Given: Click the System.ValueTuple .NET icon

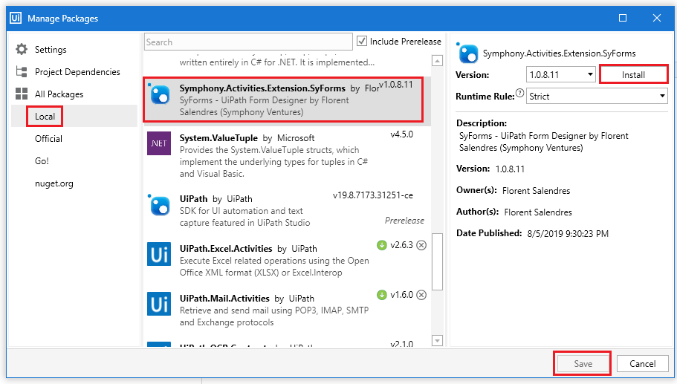Looking at the screenshot, I should pyautogui.click(x=159, y=143).
